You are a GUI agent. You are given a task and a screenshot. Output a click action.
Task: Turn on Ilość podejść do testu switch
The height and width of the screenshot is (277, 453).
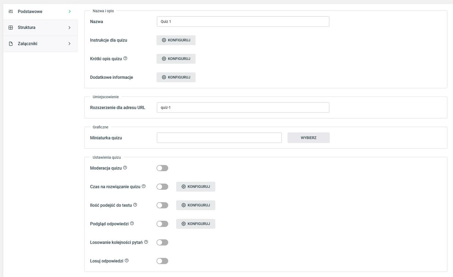pos(162,205)
